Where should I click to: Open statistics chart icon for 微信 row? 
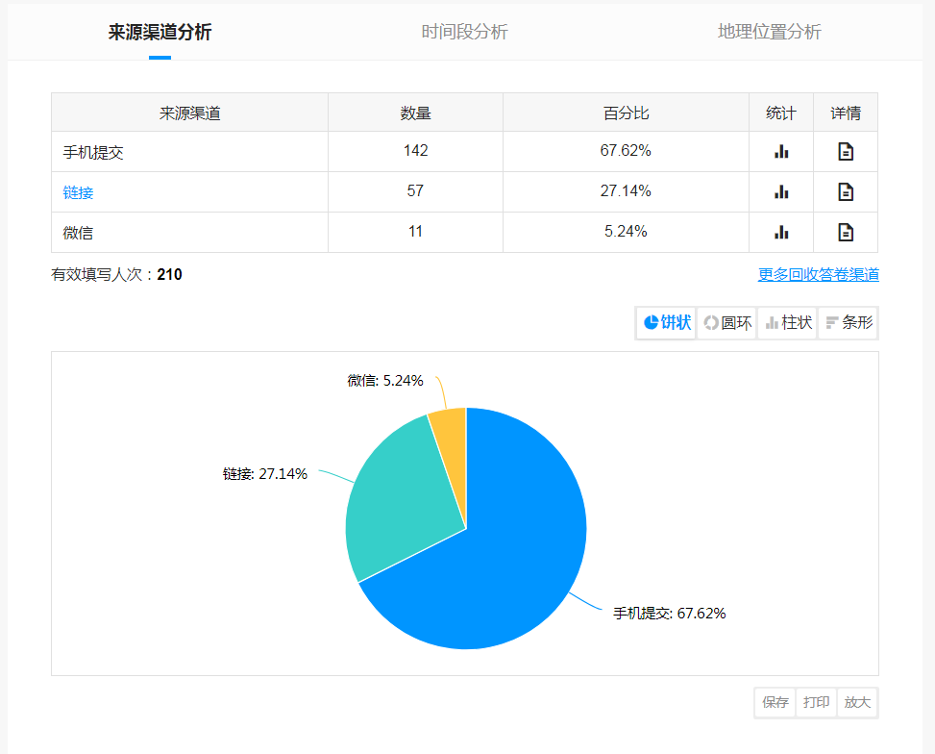click(x=781, y=232)
